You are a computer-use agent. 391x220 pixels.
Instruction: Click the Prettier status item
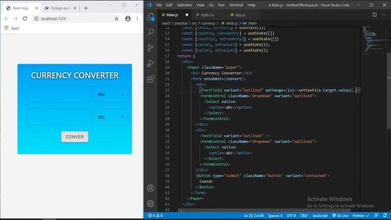[361, 216]
